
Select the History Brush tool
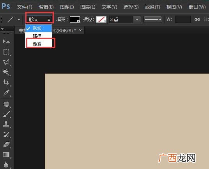(x=6, y=134)
